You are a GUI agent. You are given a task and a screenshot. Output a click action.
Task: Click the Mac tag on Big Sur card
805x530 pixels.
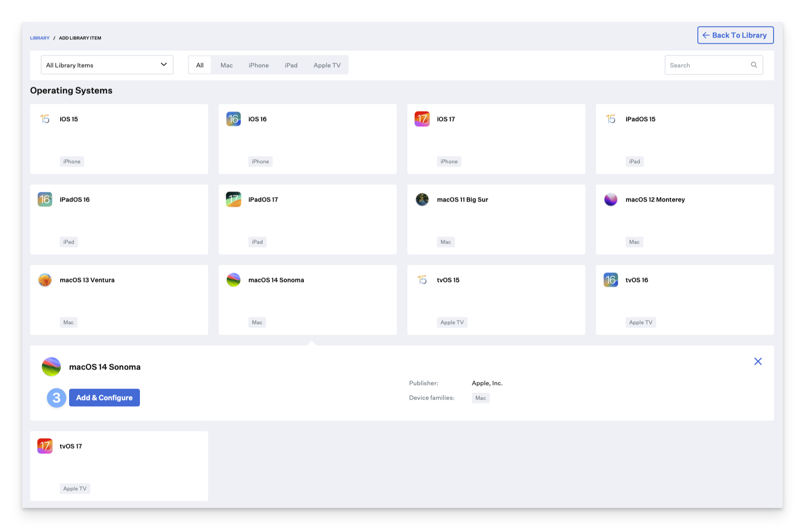(x=446, y=242)
